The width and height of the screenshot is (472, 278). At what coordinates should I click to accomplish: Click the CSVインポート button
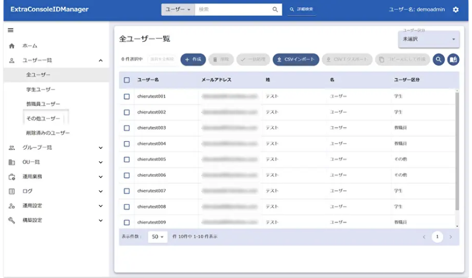click(x=296, y=59)
